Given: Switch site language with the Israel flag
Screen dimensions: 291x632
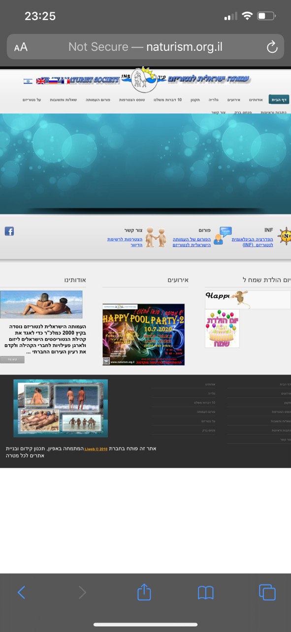Looking at the screenshot, I should pos(28,80).
